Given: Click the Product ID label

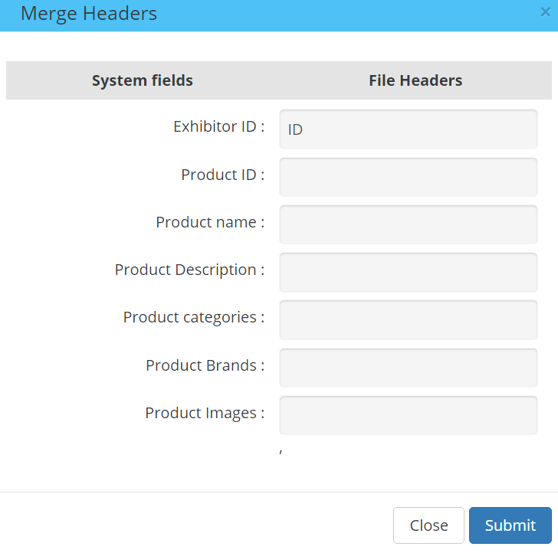Looking at the screenshot, I should [222, 175].
